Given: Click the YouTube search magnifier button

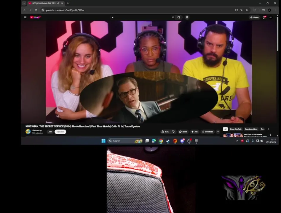Looking at the screenshot, I should pos(179,17).
